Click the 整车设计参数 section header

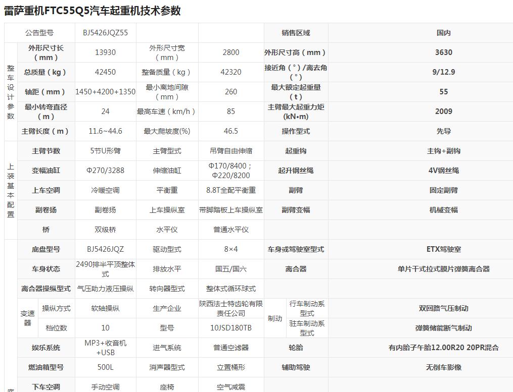click(x=11, y=92)
